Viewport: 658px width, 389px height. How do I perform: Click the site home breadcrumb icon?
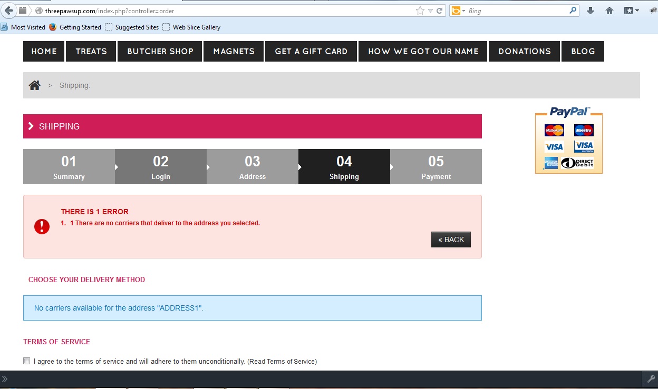[x=35, y=85]
